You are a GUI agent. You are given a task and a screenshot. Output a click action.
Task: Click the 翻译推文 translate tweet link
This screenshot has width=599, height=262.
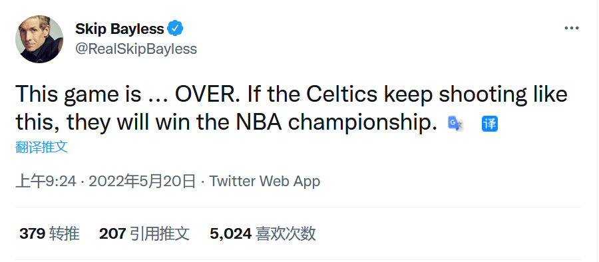click(42, 147)
